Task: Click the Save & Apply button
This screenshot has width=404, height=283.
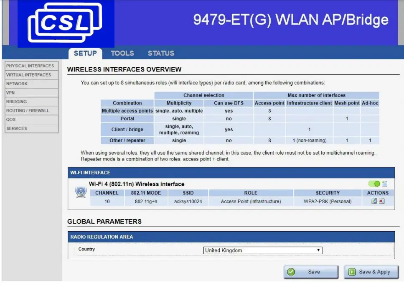Action: [370, 272]
